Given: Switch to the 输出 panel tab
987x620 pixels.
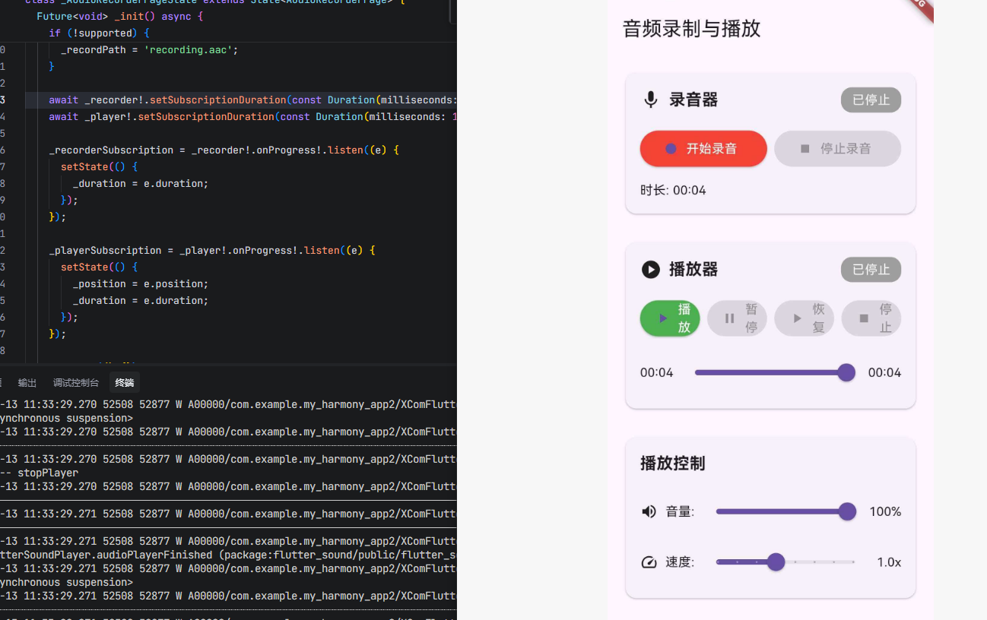Looking at the screenshot, I should (x=27, y=383).
